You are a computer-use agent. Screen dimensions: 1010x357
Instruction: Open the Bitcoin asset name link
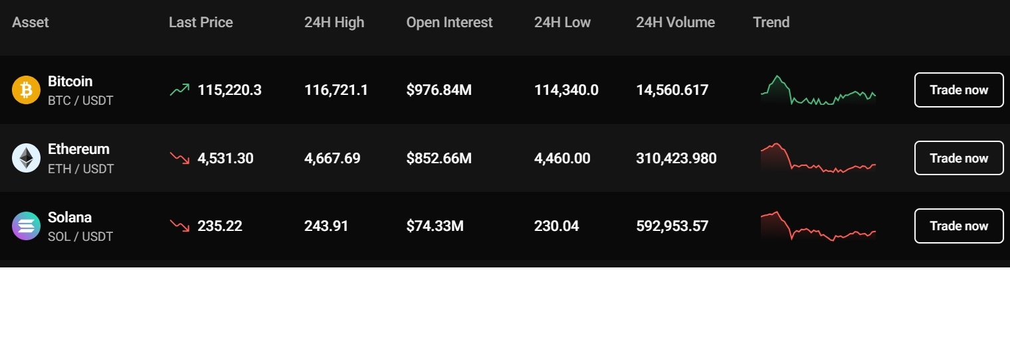pyautogui.click(x=70, y=82)
